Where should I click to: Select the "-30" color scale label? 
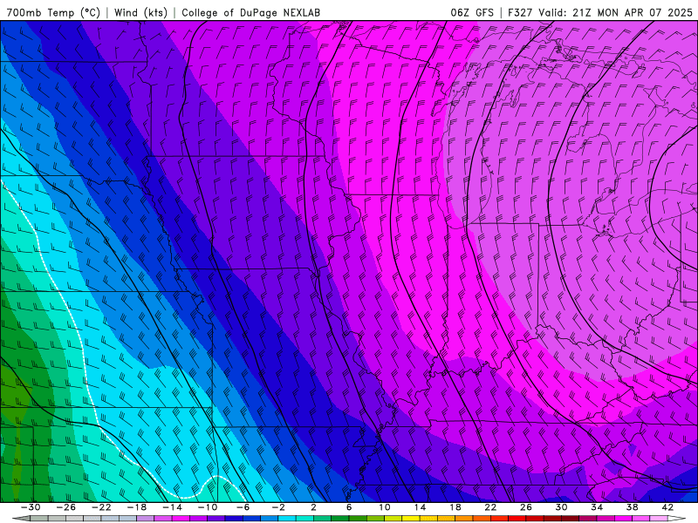click(31, 507)
